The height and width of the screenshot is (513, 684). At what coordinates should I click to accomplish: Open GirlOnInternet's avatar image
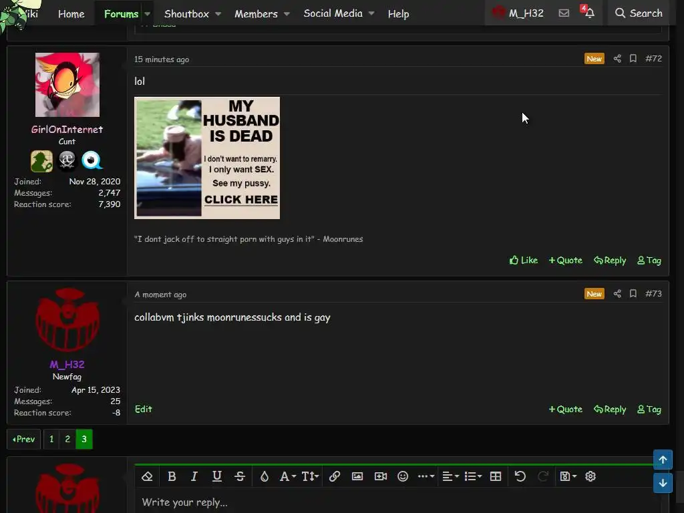pos(67,85)
